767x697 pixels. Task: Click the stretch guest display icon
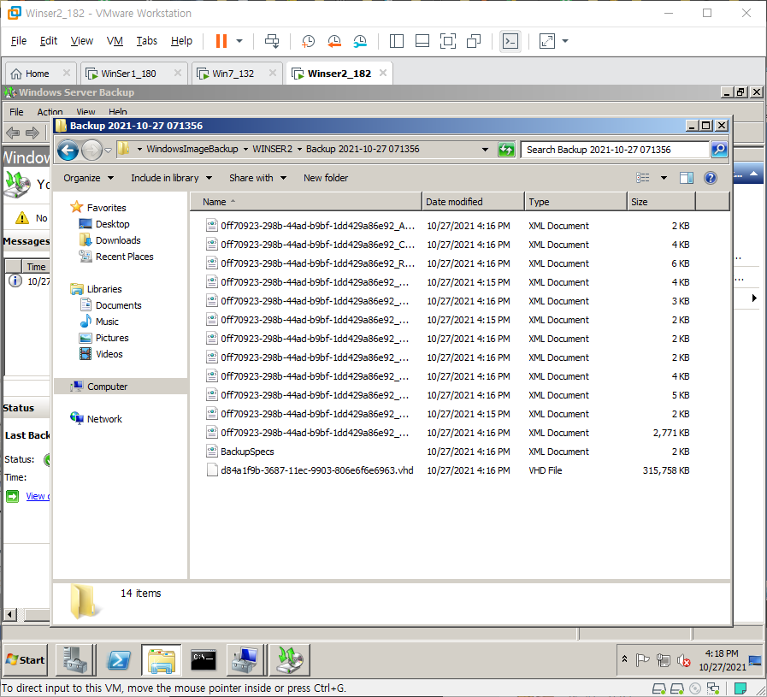[547, 41]
